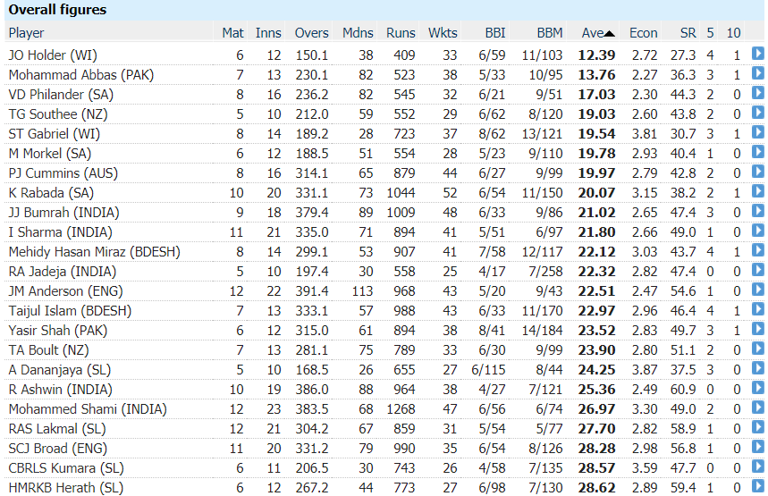Select BBM value 14/184 for Yasir Shah
Screen dimensions: 768x496
pos(542,331)
